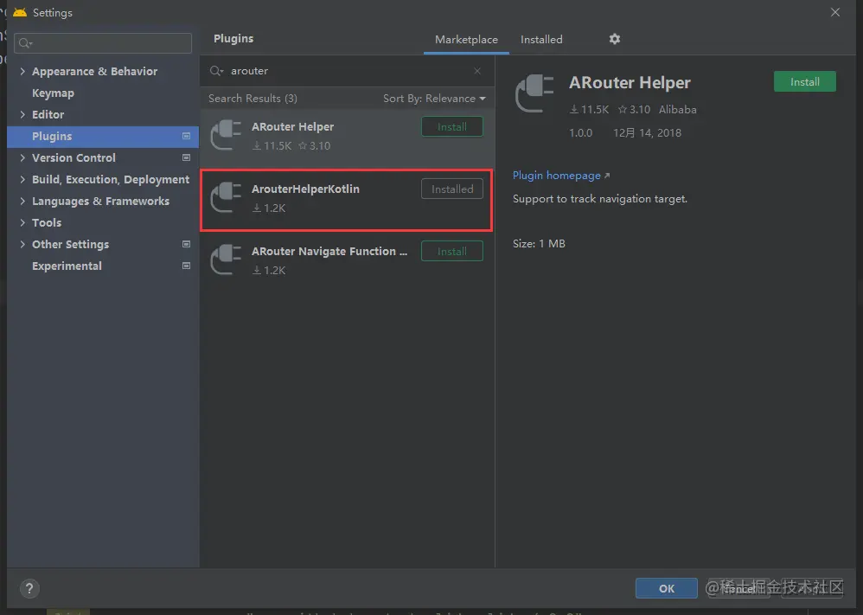863x615 pixels.
Task: Select Plugins in settings tree
Action: [x=103, y=136]
